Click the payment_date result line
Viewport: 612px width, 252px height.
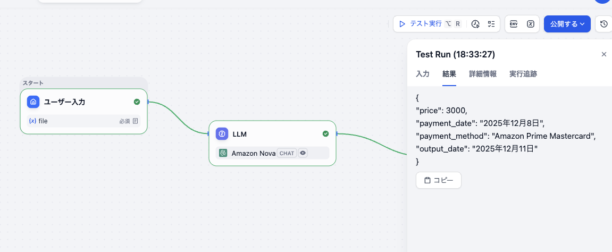click(480, 123)
